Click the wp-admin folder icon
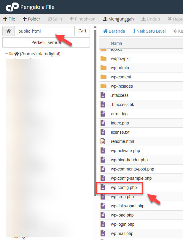Viewport: 183px width, 240px height. point(103,68)
